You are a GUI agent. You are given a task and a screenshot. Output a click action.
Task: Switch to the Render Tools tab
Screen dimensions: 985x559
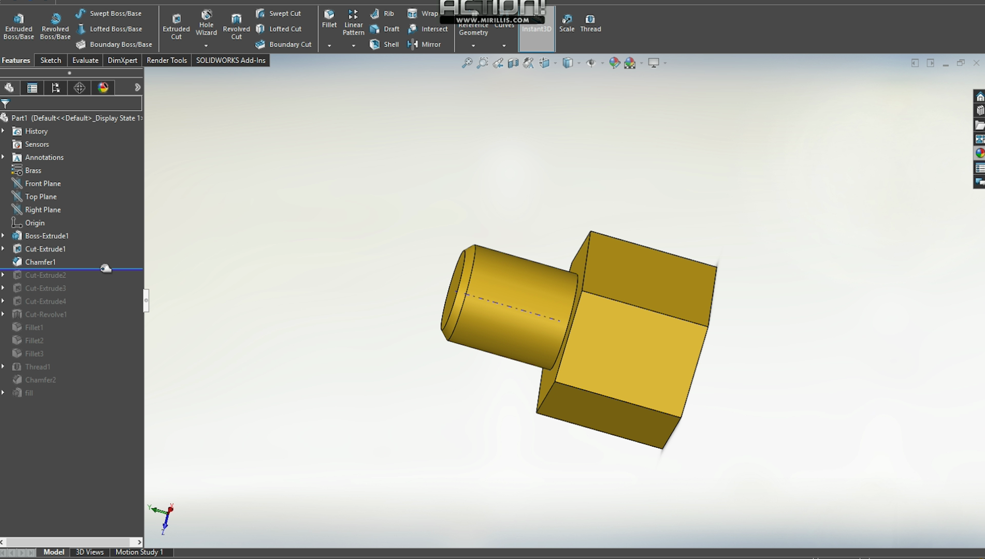pos(167,60)
